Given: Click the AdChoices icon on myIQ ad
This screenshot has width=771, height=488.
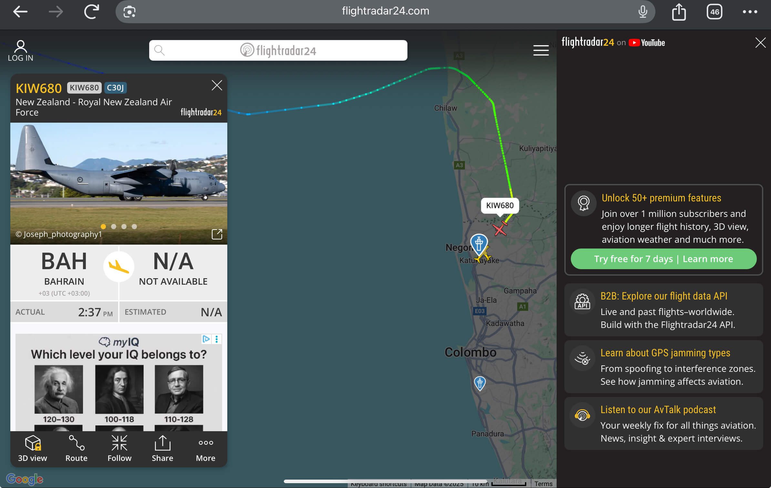Looking at the screenshot, I should [x=206, y=339].
